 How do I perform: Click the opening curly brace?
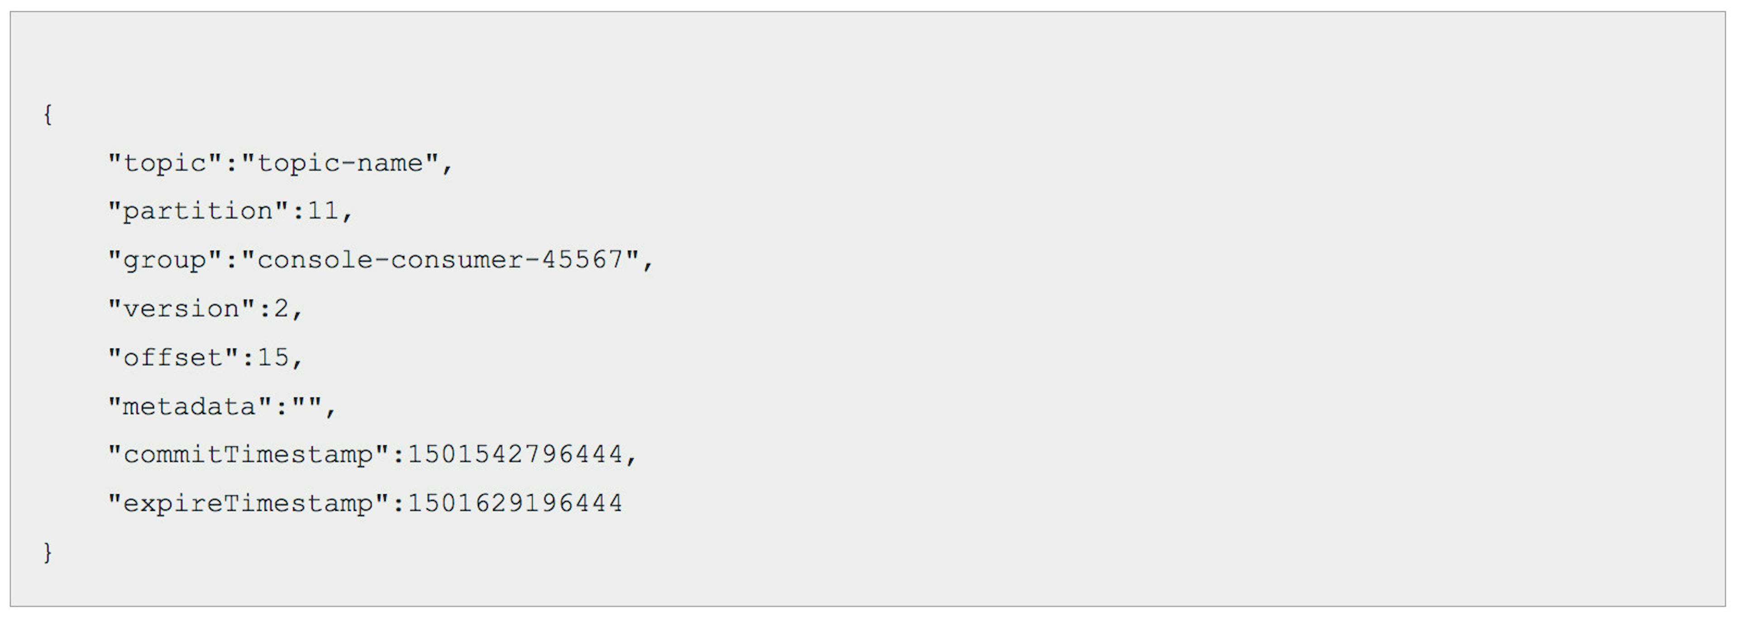click(48, 114)
